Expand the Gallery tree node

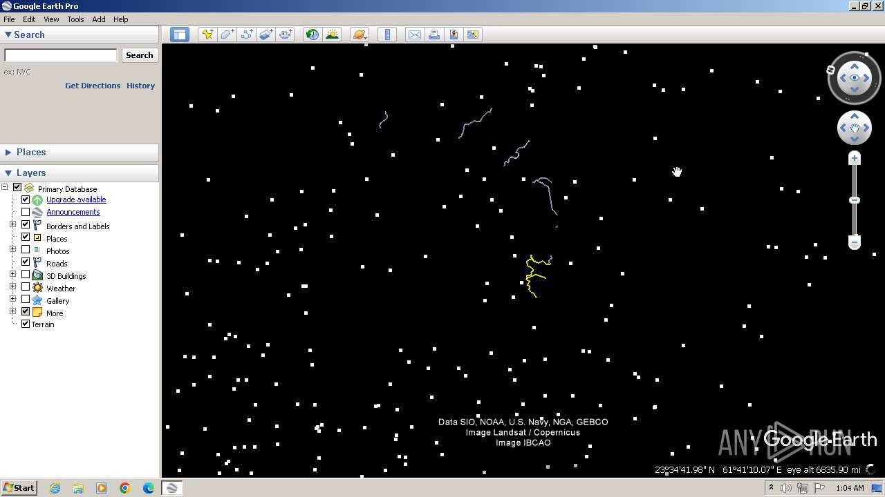click(12, 300)
